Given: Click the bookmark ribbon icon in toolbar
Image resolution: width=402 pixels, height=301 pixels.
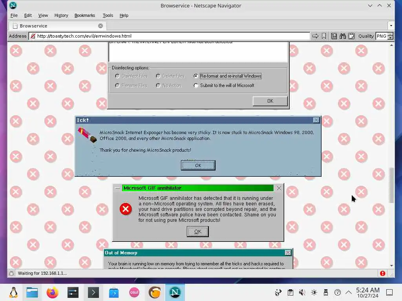Looking at the screenshot, I should click(324, 36).
